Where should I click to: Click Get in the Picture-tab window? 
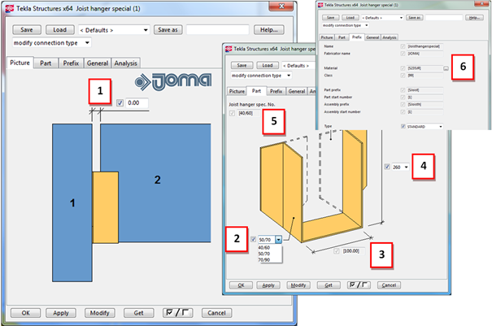(x=139, y=313)
